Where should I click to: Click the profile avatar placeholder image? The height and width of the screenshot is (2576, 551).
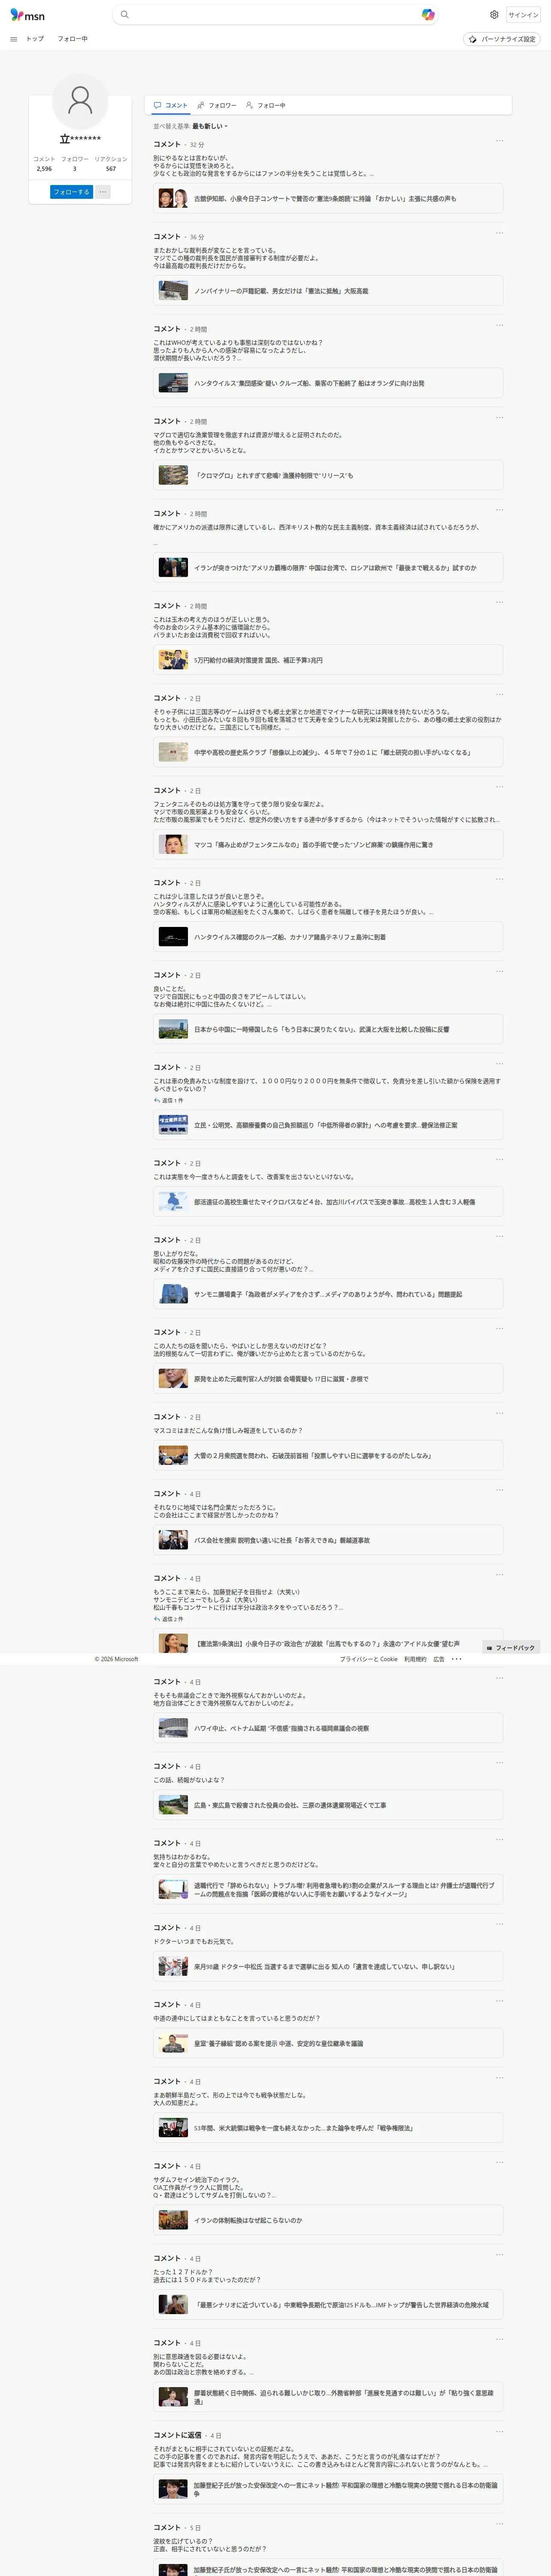point(80,100)
